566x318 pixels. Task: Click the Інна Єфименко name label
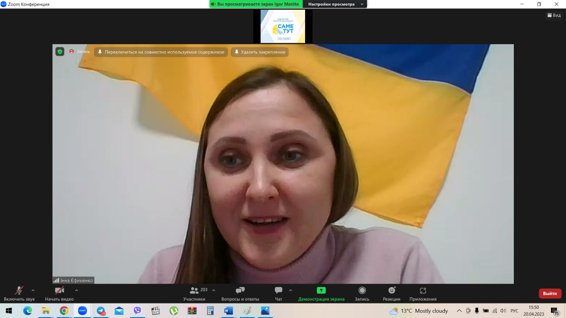(x=73, y=280)
